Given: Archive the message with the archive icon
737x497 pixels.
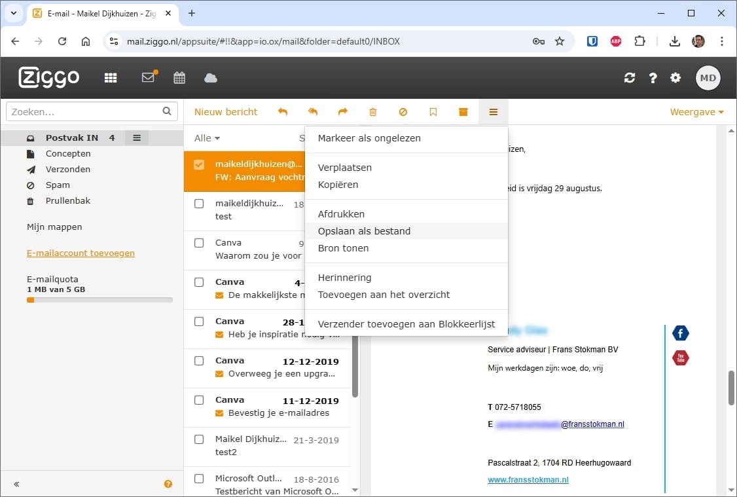Looking at the screenshot, I should click(463, 111).
